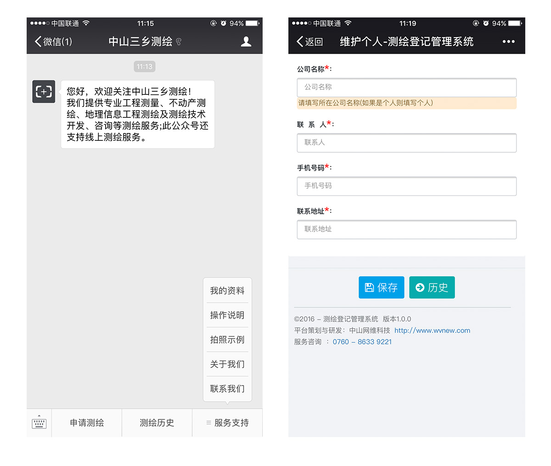The width and height of the screenshot is (551, 466).
Task: Select 操作说明 from the popup menu
Action: (x=227, y=315)
